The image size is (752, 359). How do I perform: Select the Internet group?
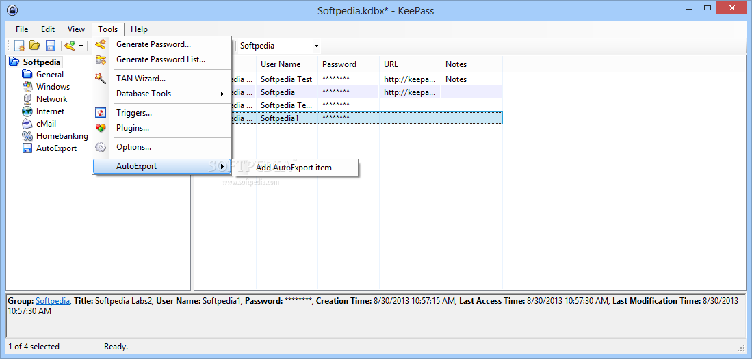click(x=51, y=111)
